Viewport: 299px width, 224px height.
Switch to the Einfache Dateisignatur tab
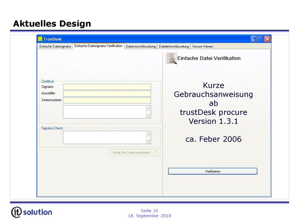(x=55, y=46)
